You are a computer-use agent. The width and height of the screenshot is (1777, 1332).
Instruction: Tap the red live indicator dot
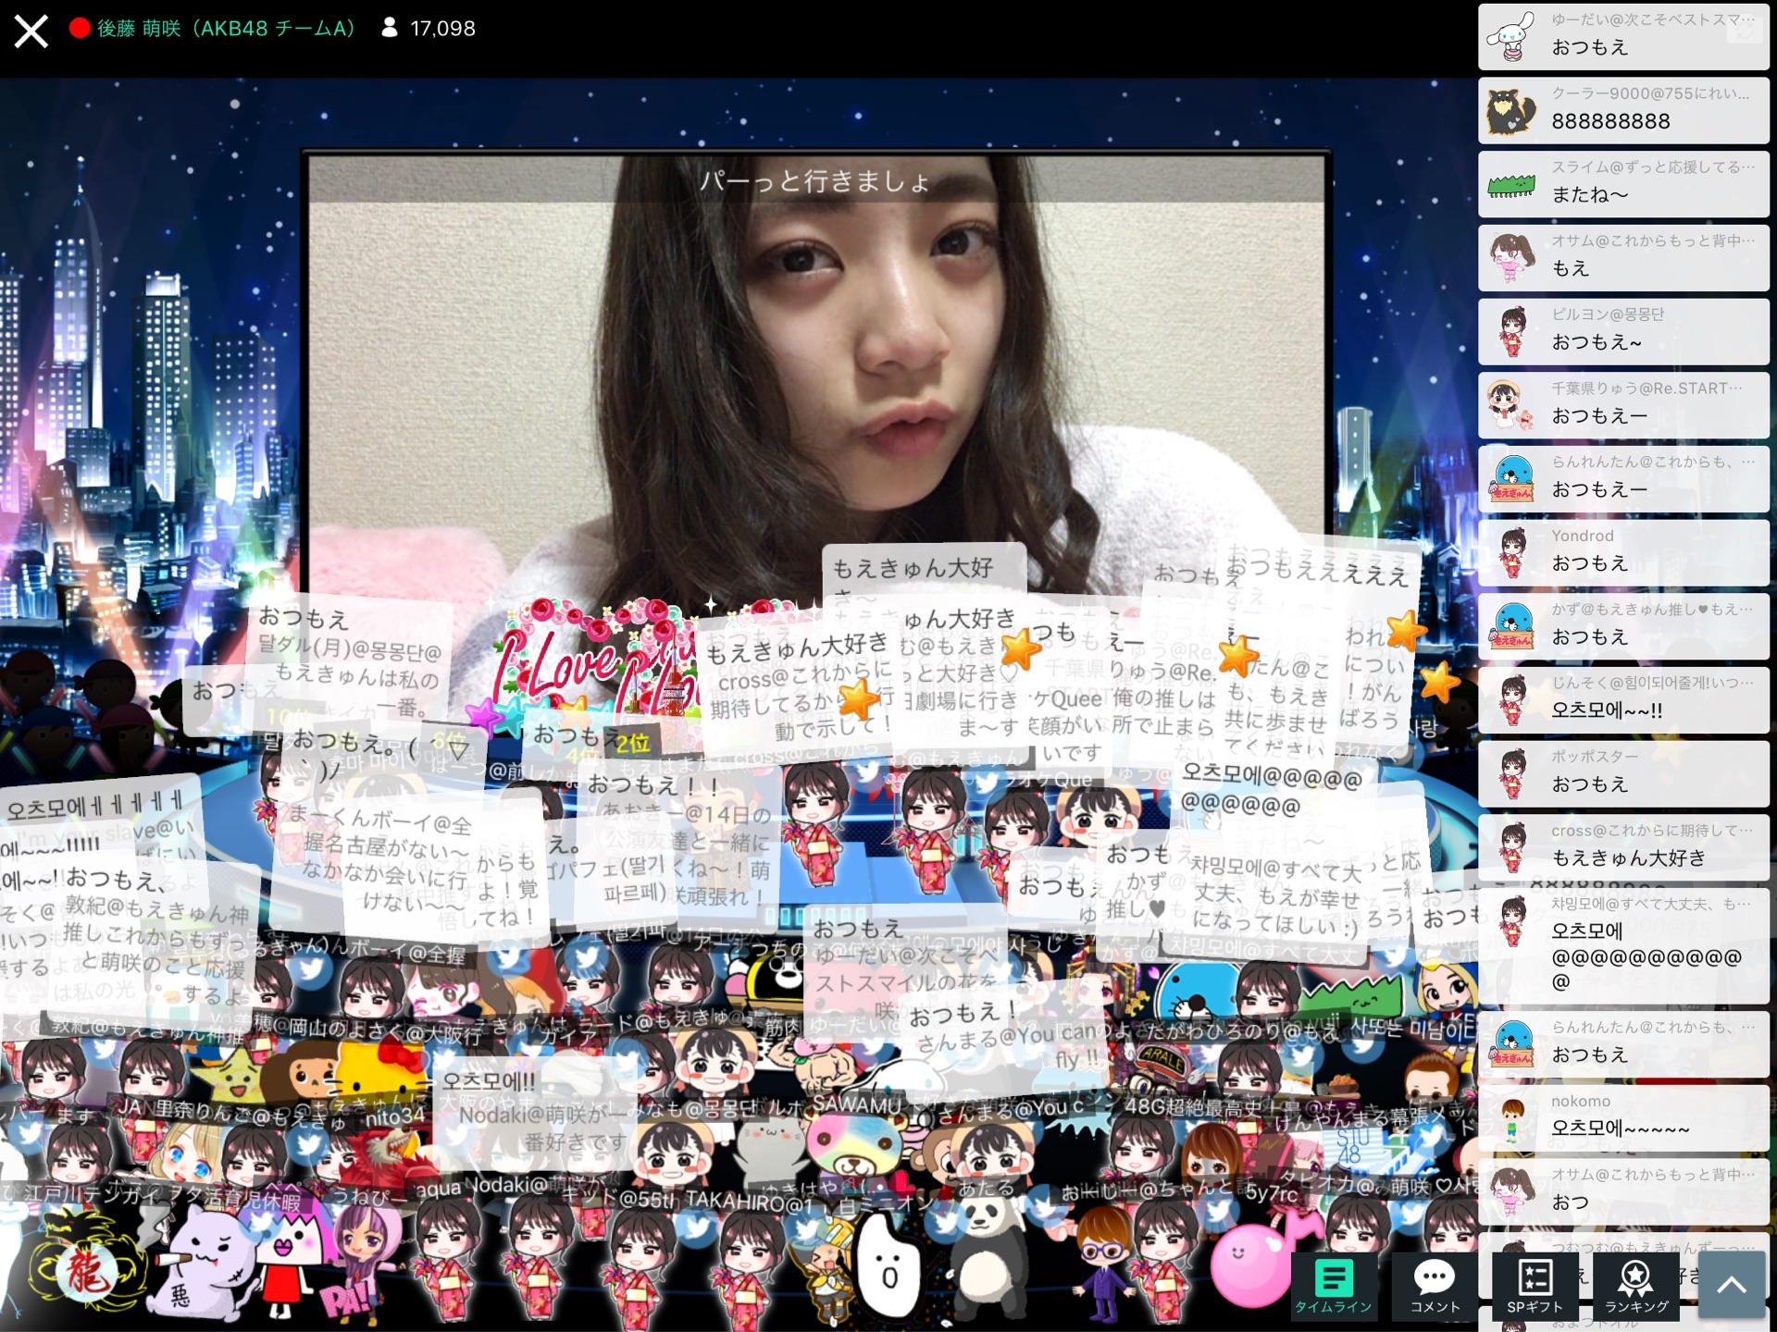point(80,29)
